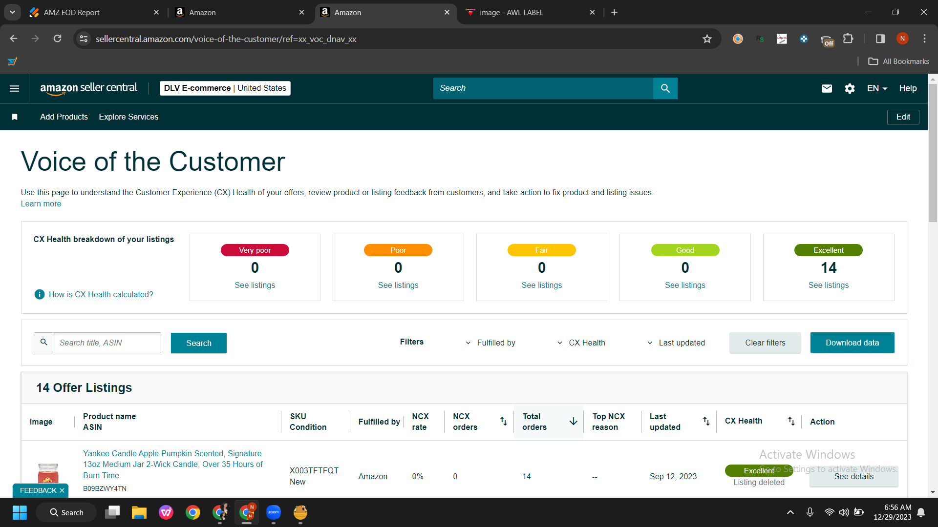The height and width of the screenshot is (527, 938).
Task: Open File Explorer from the taskbar
Action: pos(139,512)
